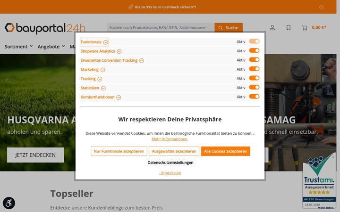Open the Angebote menu
340x212 pixels.
tap(51, 47)
